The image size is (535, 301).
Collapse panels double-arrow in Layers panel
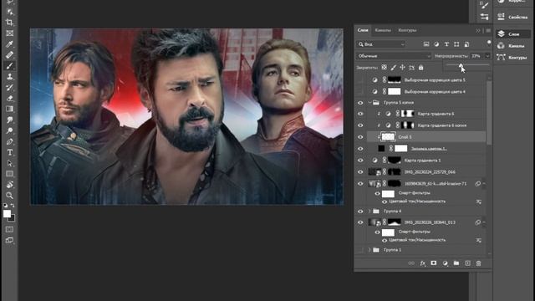tap(478, 31)
